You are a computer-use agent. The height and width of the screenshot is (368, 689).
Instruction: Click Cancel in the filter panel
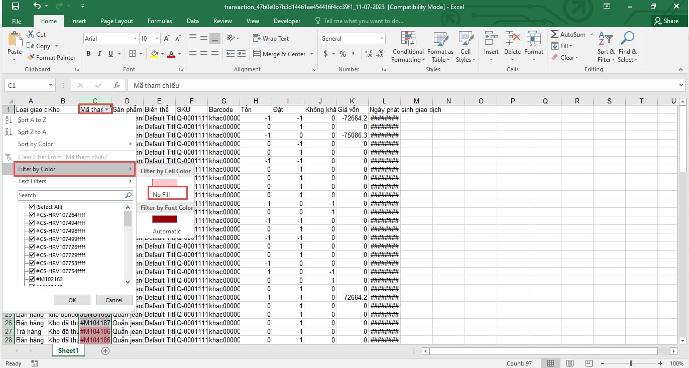click(114, 300)
